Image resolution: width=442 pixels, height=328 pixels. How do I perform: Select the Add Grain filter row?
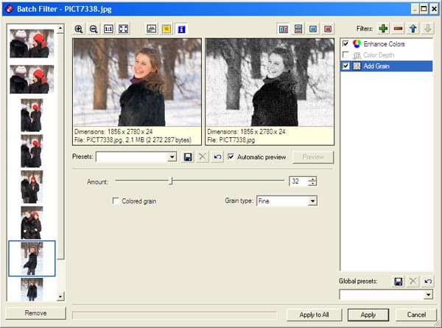pyautogui.click(x=387, y=66)
